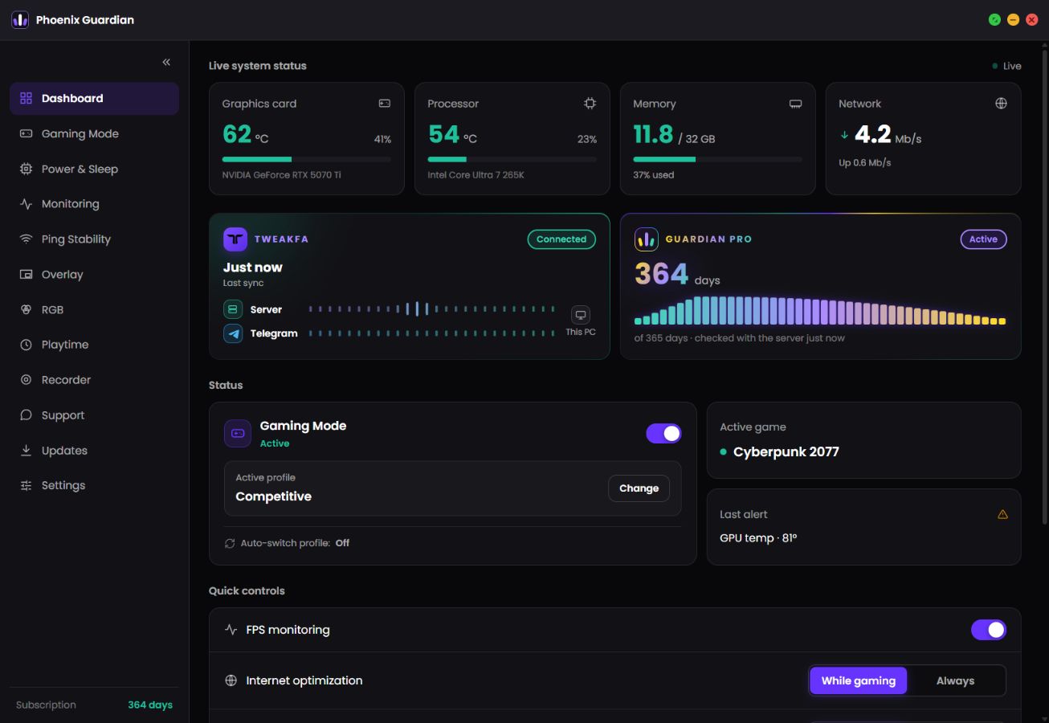Click the Active badge on Guardian Pro

(983, 239)
